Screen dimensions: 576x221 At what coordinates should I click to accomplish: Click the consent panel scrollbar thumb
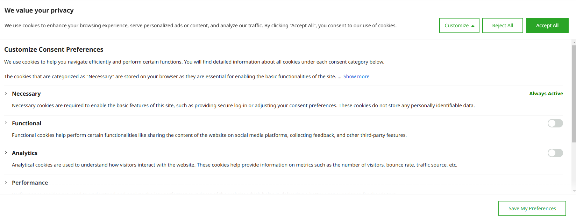tap(574, 94)
